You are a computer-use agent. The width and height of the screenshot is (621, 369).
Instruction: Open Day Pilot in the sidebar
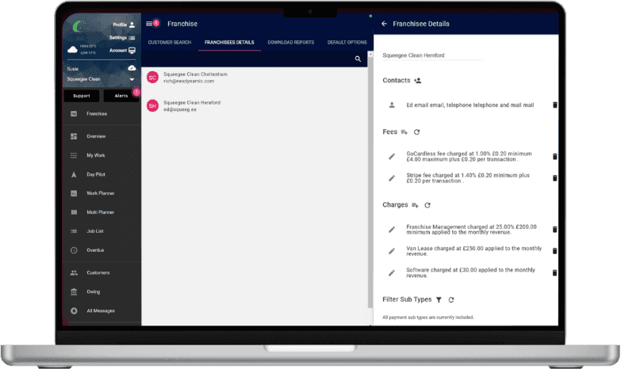click(94, 174)
